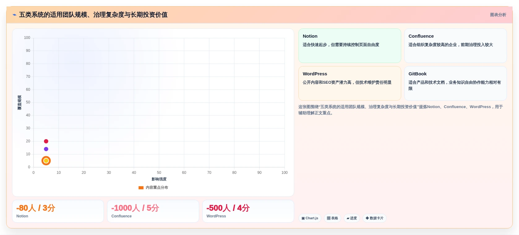Click the main title 五类系统的适用团队规模
Viewport: 519px width, 235px height.
point(93,15)
